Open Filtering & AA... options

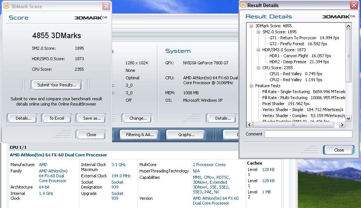click(x=140, y=135)
